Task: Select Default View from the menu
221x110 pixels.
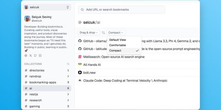Action: (x=124, y=40)
